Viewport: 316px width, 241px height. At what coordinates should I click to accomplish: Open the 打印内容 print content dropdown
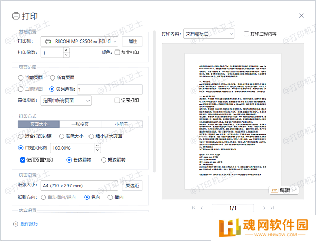(x=209, y=34)
